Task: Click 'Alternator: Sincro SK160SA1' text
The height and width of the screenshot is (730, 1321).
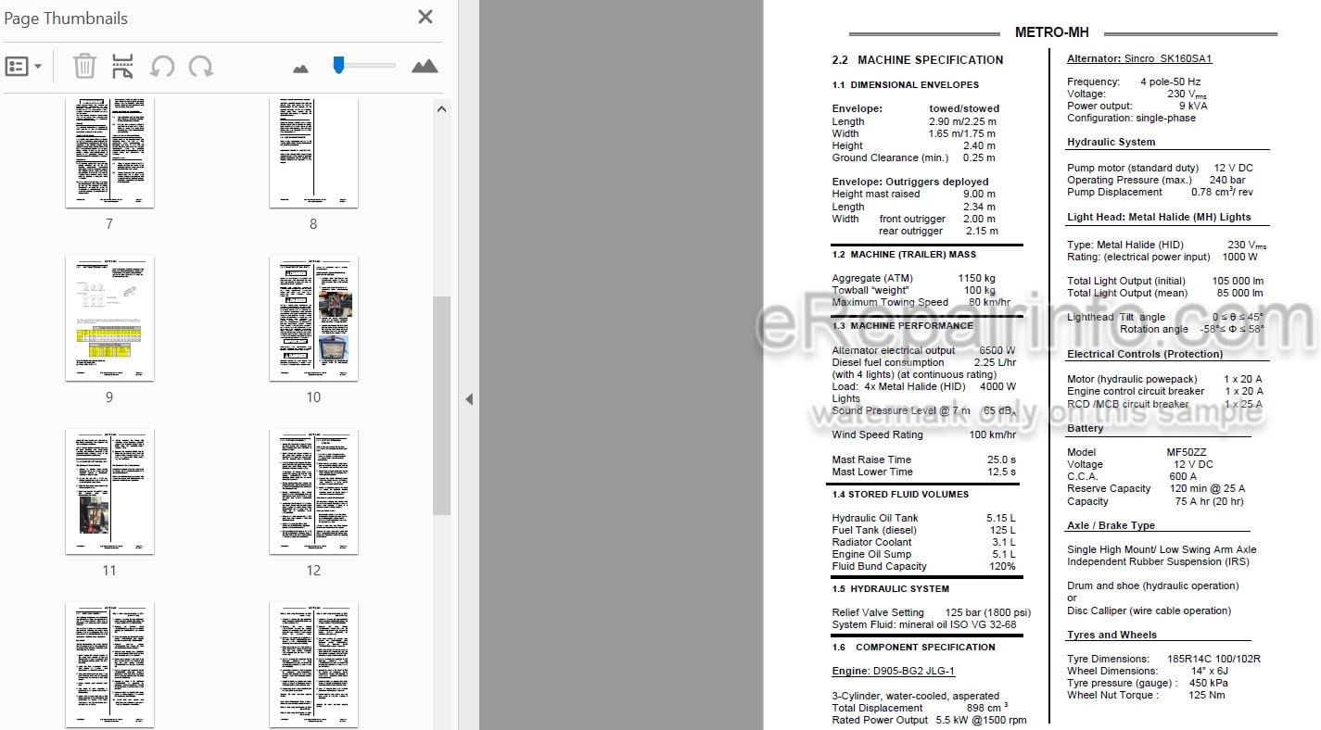Action: tap(1139, 58)
